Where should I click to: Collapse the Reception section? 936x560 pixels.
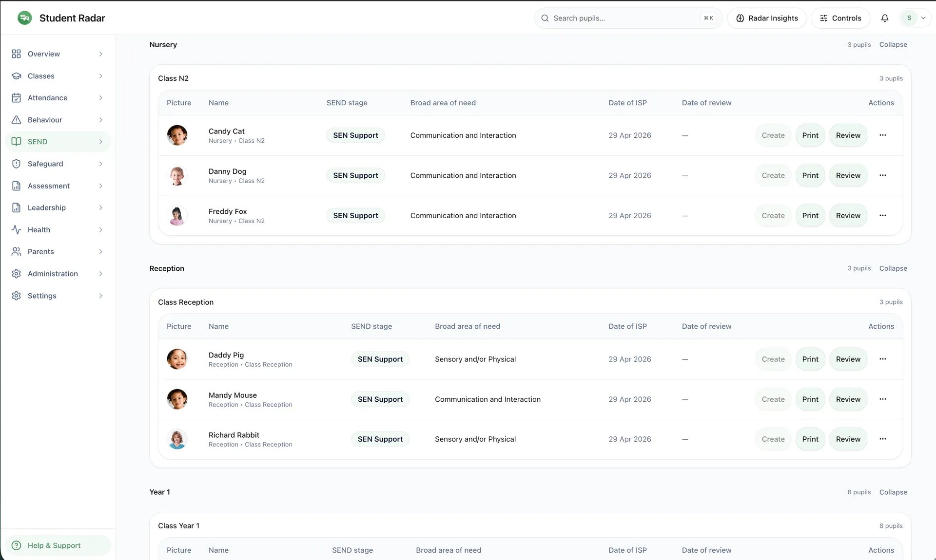(893, 268)
